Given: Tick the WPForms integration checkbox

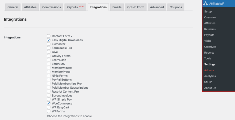Looking at the screenshot, I should 48,111.
